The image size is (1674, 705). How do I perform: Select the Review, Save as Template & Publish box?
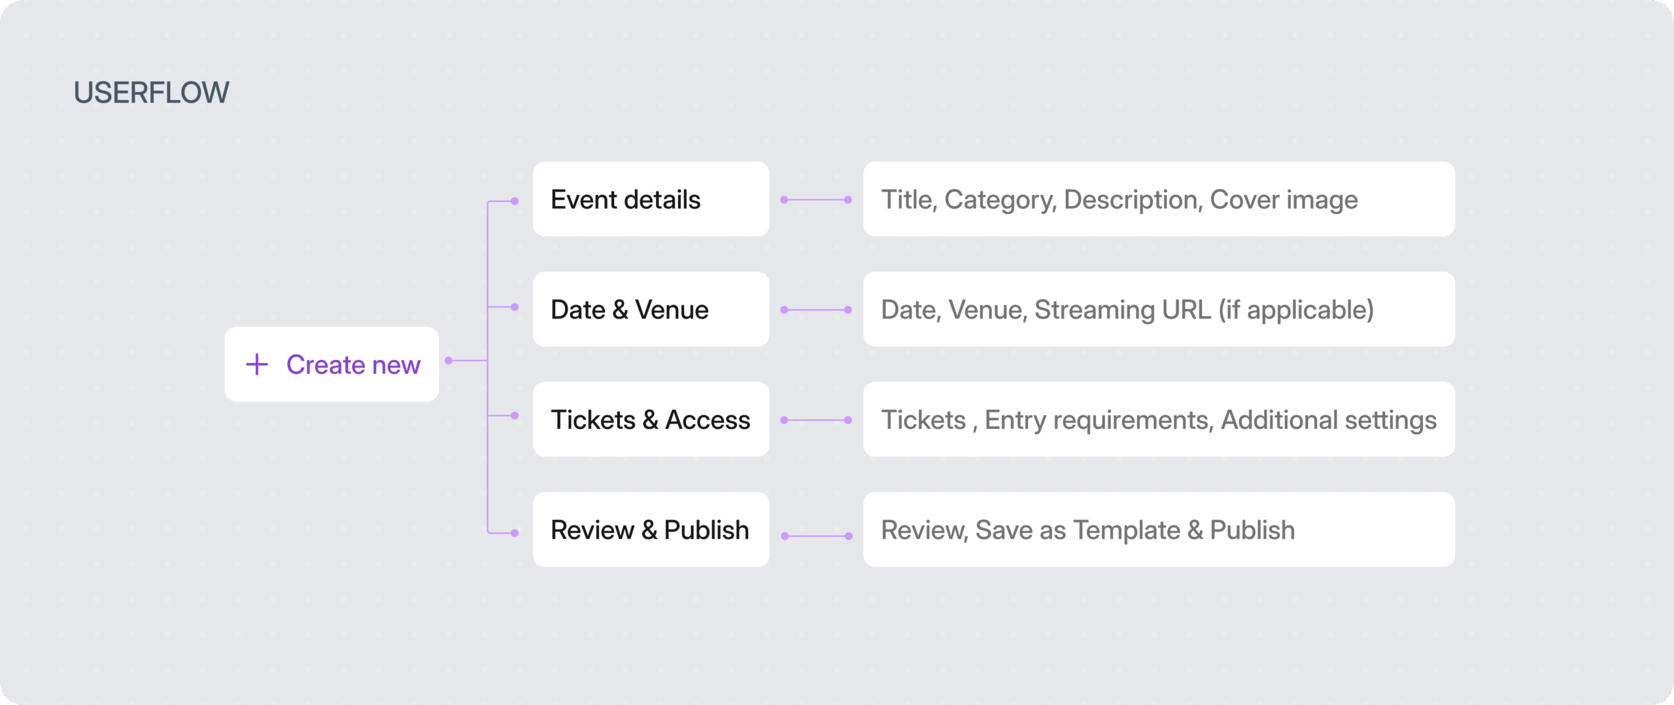(1159, 530)
